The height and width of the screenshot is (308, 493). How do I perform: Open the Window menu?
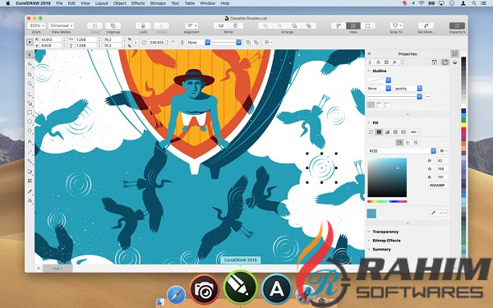pos(208,3)
